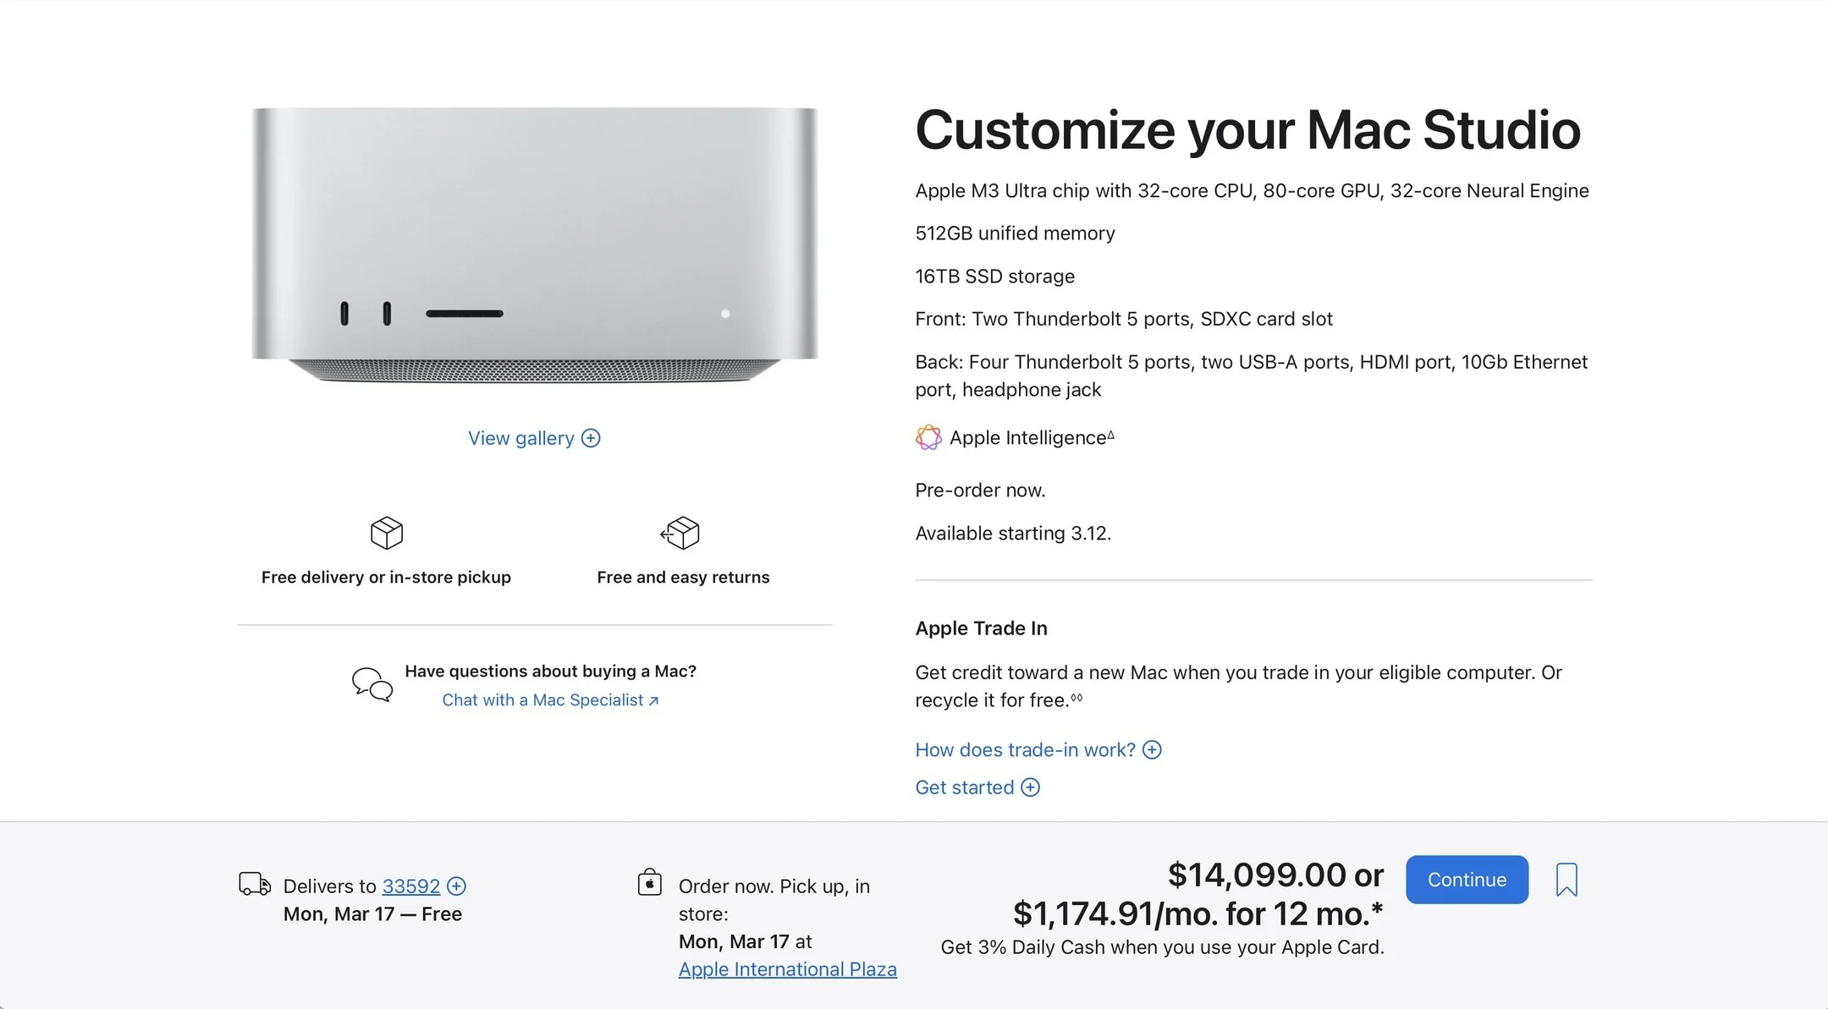
Task: Change the delivery zip code 33592
Action: click(x=410, y=886)
